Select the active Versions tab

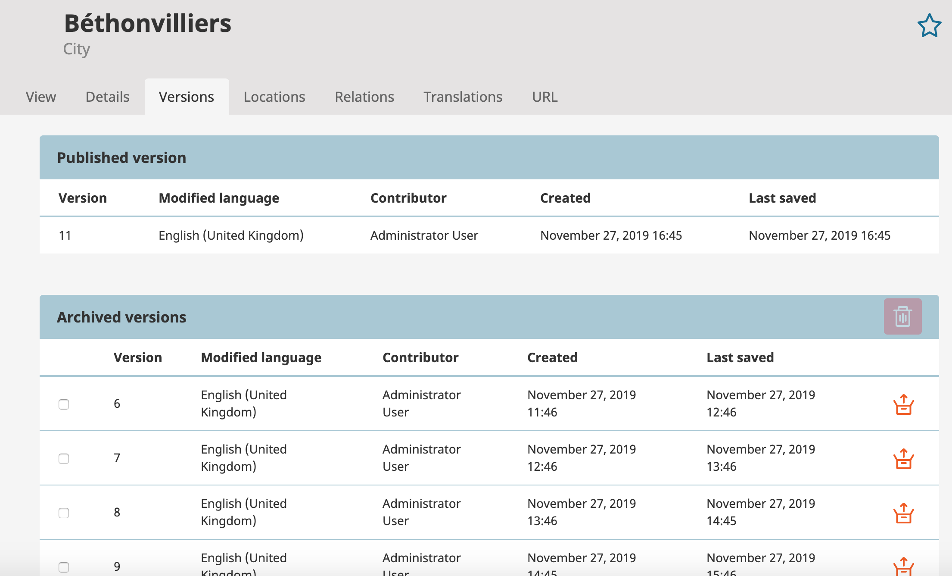(x=187, y=97)
